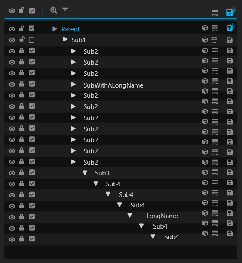Select the SubWithALongName tree item

coord(113,85)
